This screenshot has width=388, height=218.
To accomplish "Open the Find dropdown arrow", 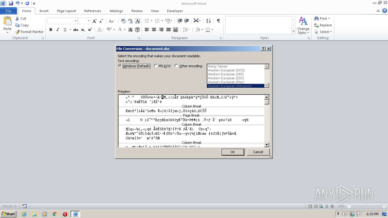I will [x=329, y=18].
